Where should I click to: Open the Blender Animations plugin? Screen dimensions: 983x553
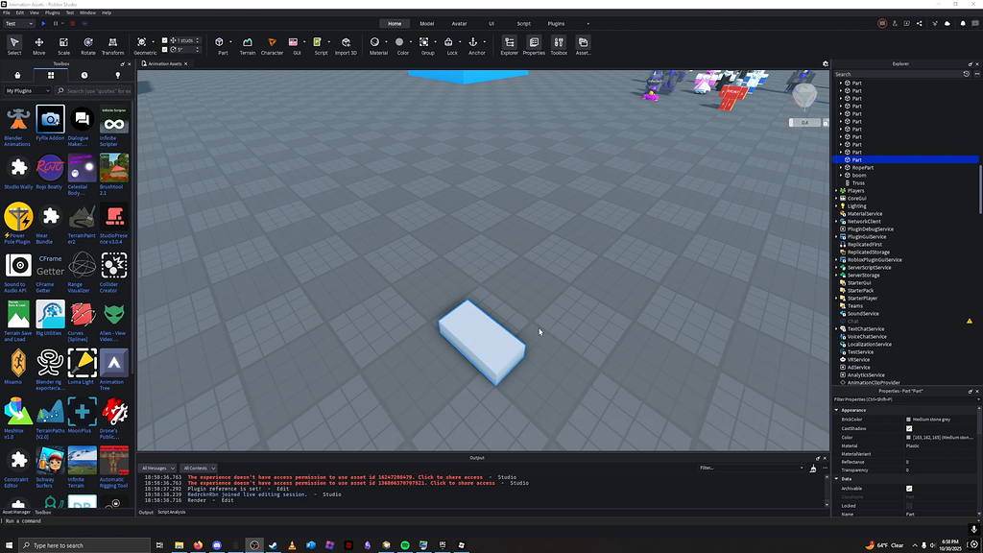point(17,126)
